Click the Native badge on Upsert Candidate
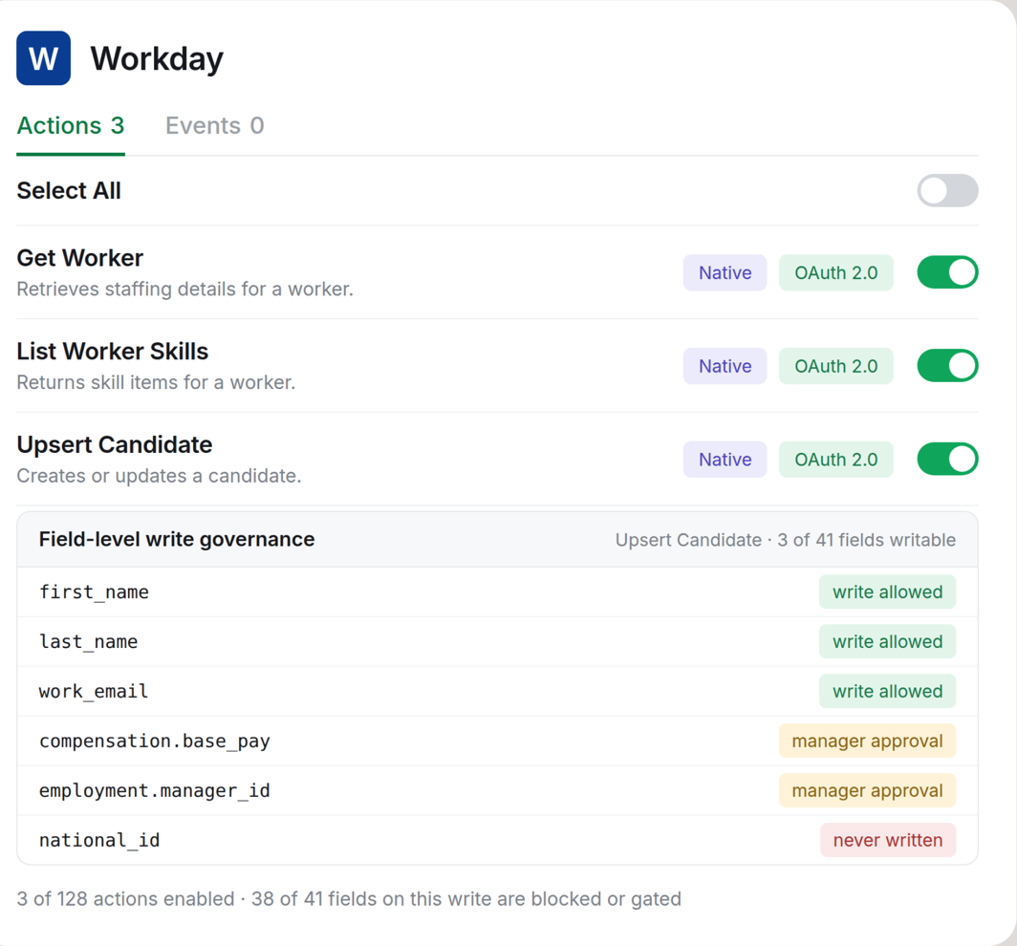The image size is (1017, 946). (x=725, y=460)
